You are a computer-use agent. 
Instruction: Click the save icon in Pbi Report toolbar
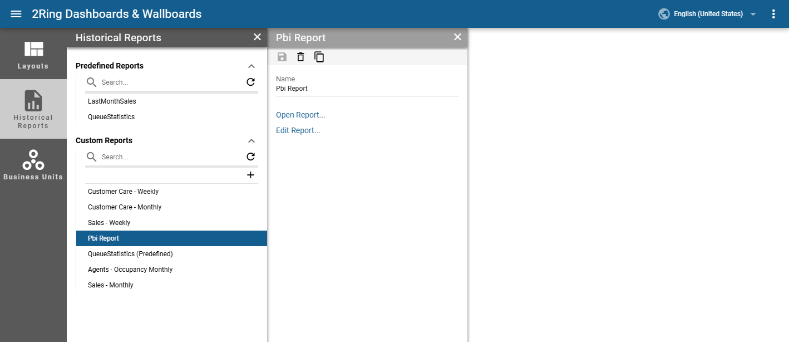(x=282, y=57)
